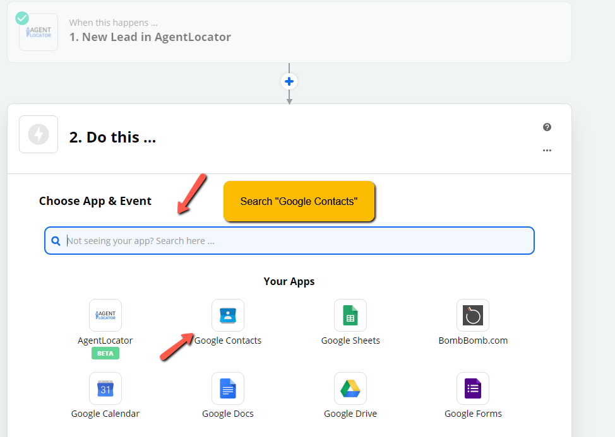The height and width of the screenshot is (437, 615).
Task: Click the 'Google Docs' label
Action: click(x=228, y=414)
